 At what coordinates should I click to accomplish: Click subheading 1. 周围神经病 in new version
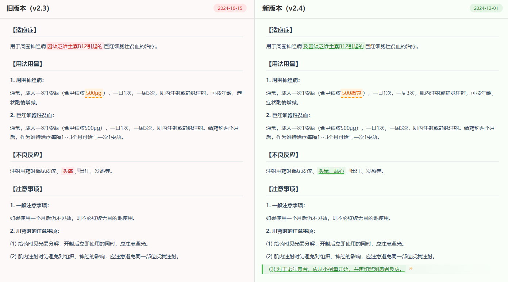click(x=283, y=80)
